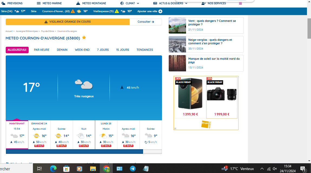This screenshot has width=311, height=173.
Task: Expand ACTUS & DOSSIERS dropdown
Action: (x=170, y=3)
